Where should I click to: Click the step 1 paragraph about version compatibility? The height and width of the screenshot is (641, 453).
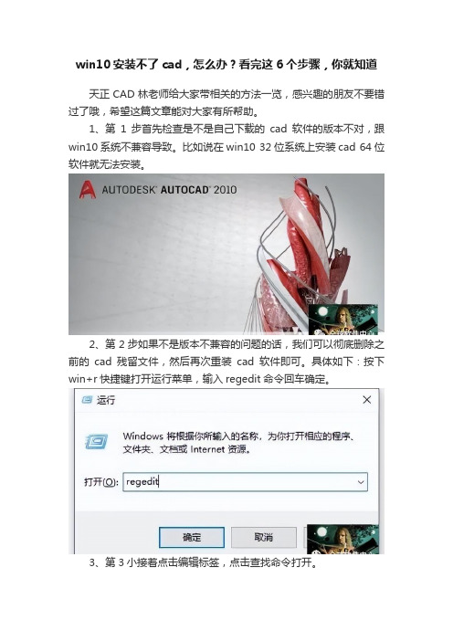226,146
